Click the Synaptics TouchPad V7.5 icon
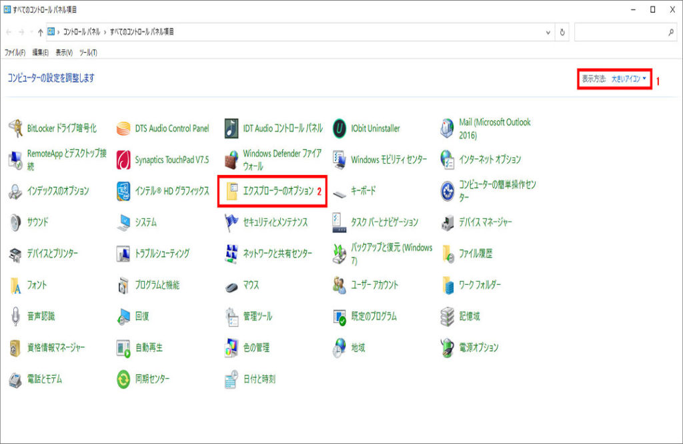Image resolution: width=683 pixels, height=444 pixels. pyautogui.click(x=123, y=160)
